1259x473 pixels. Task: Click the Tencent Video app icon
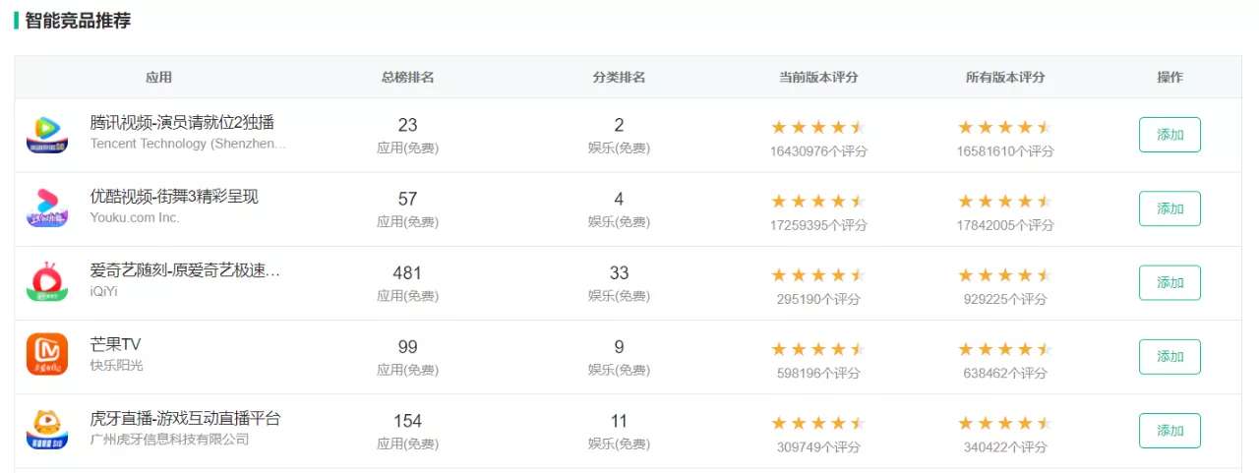pos(47,135)
